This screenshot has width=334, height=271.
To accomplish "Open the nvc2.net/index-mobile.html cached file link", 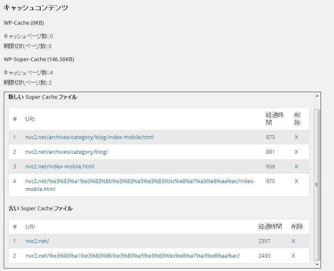I will pos(60,166).
